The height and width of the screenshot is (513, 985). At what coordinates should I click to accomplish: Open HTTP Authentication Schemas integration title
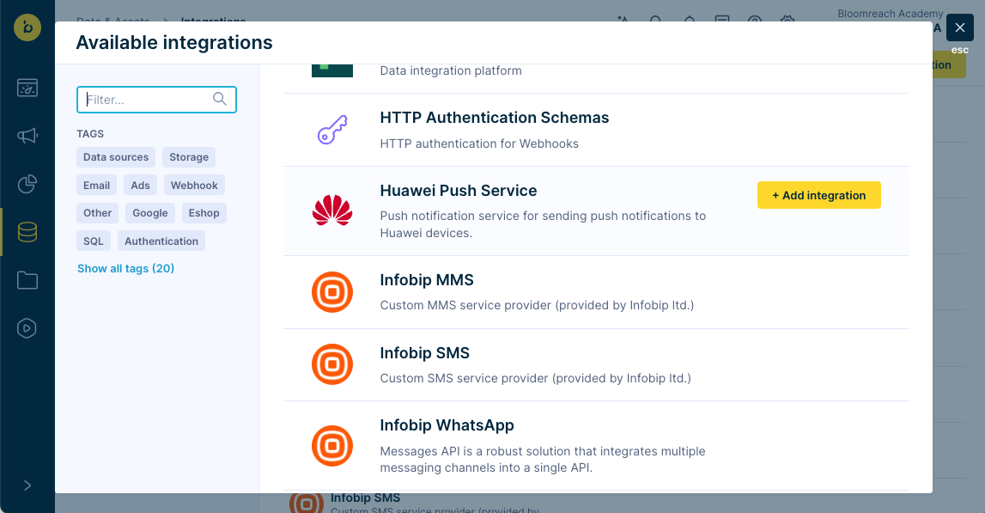pos(495,118)
